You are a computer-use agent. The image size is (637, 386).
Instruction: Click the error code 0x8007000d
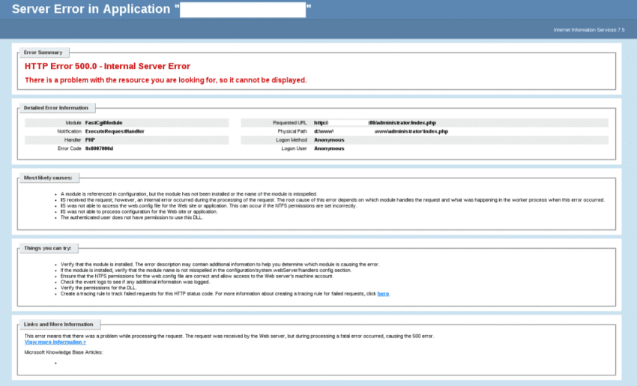pos(99,148)
